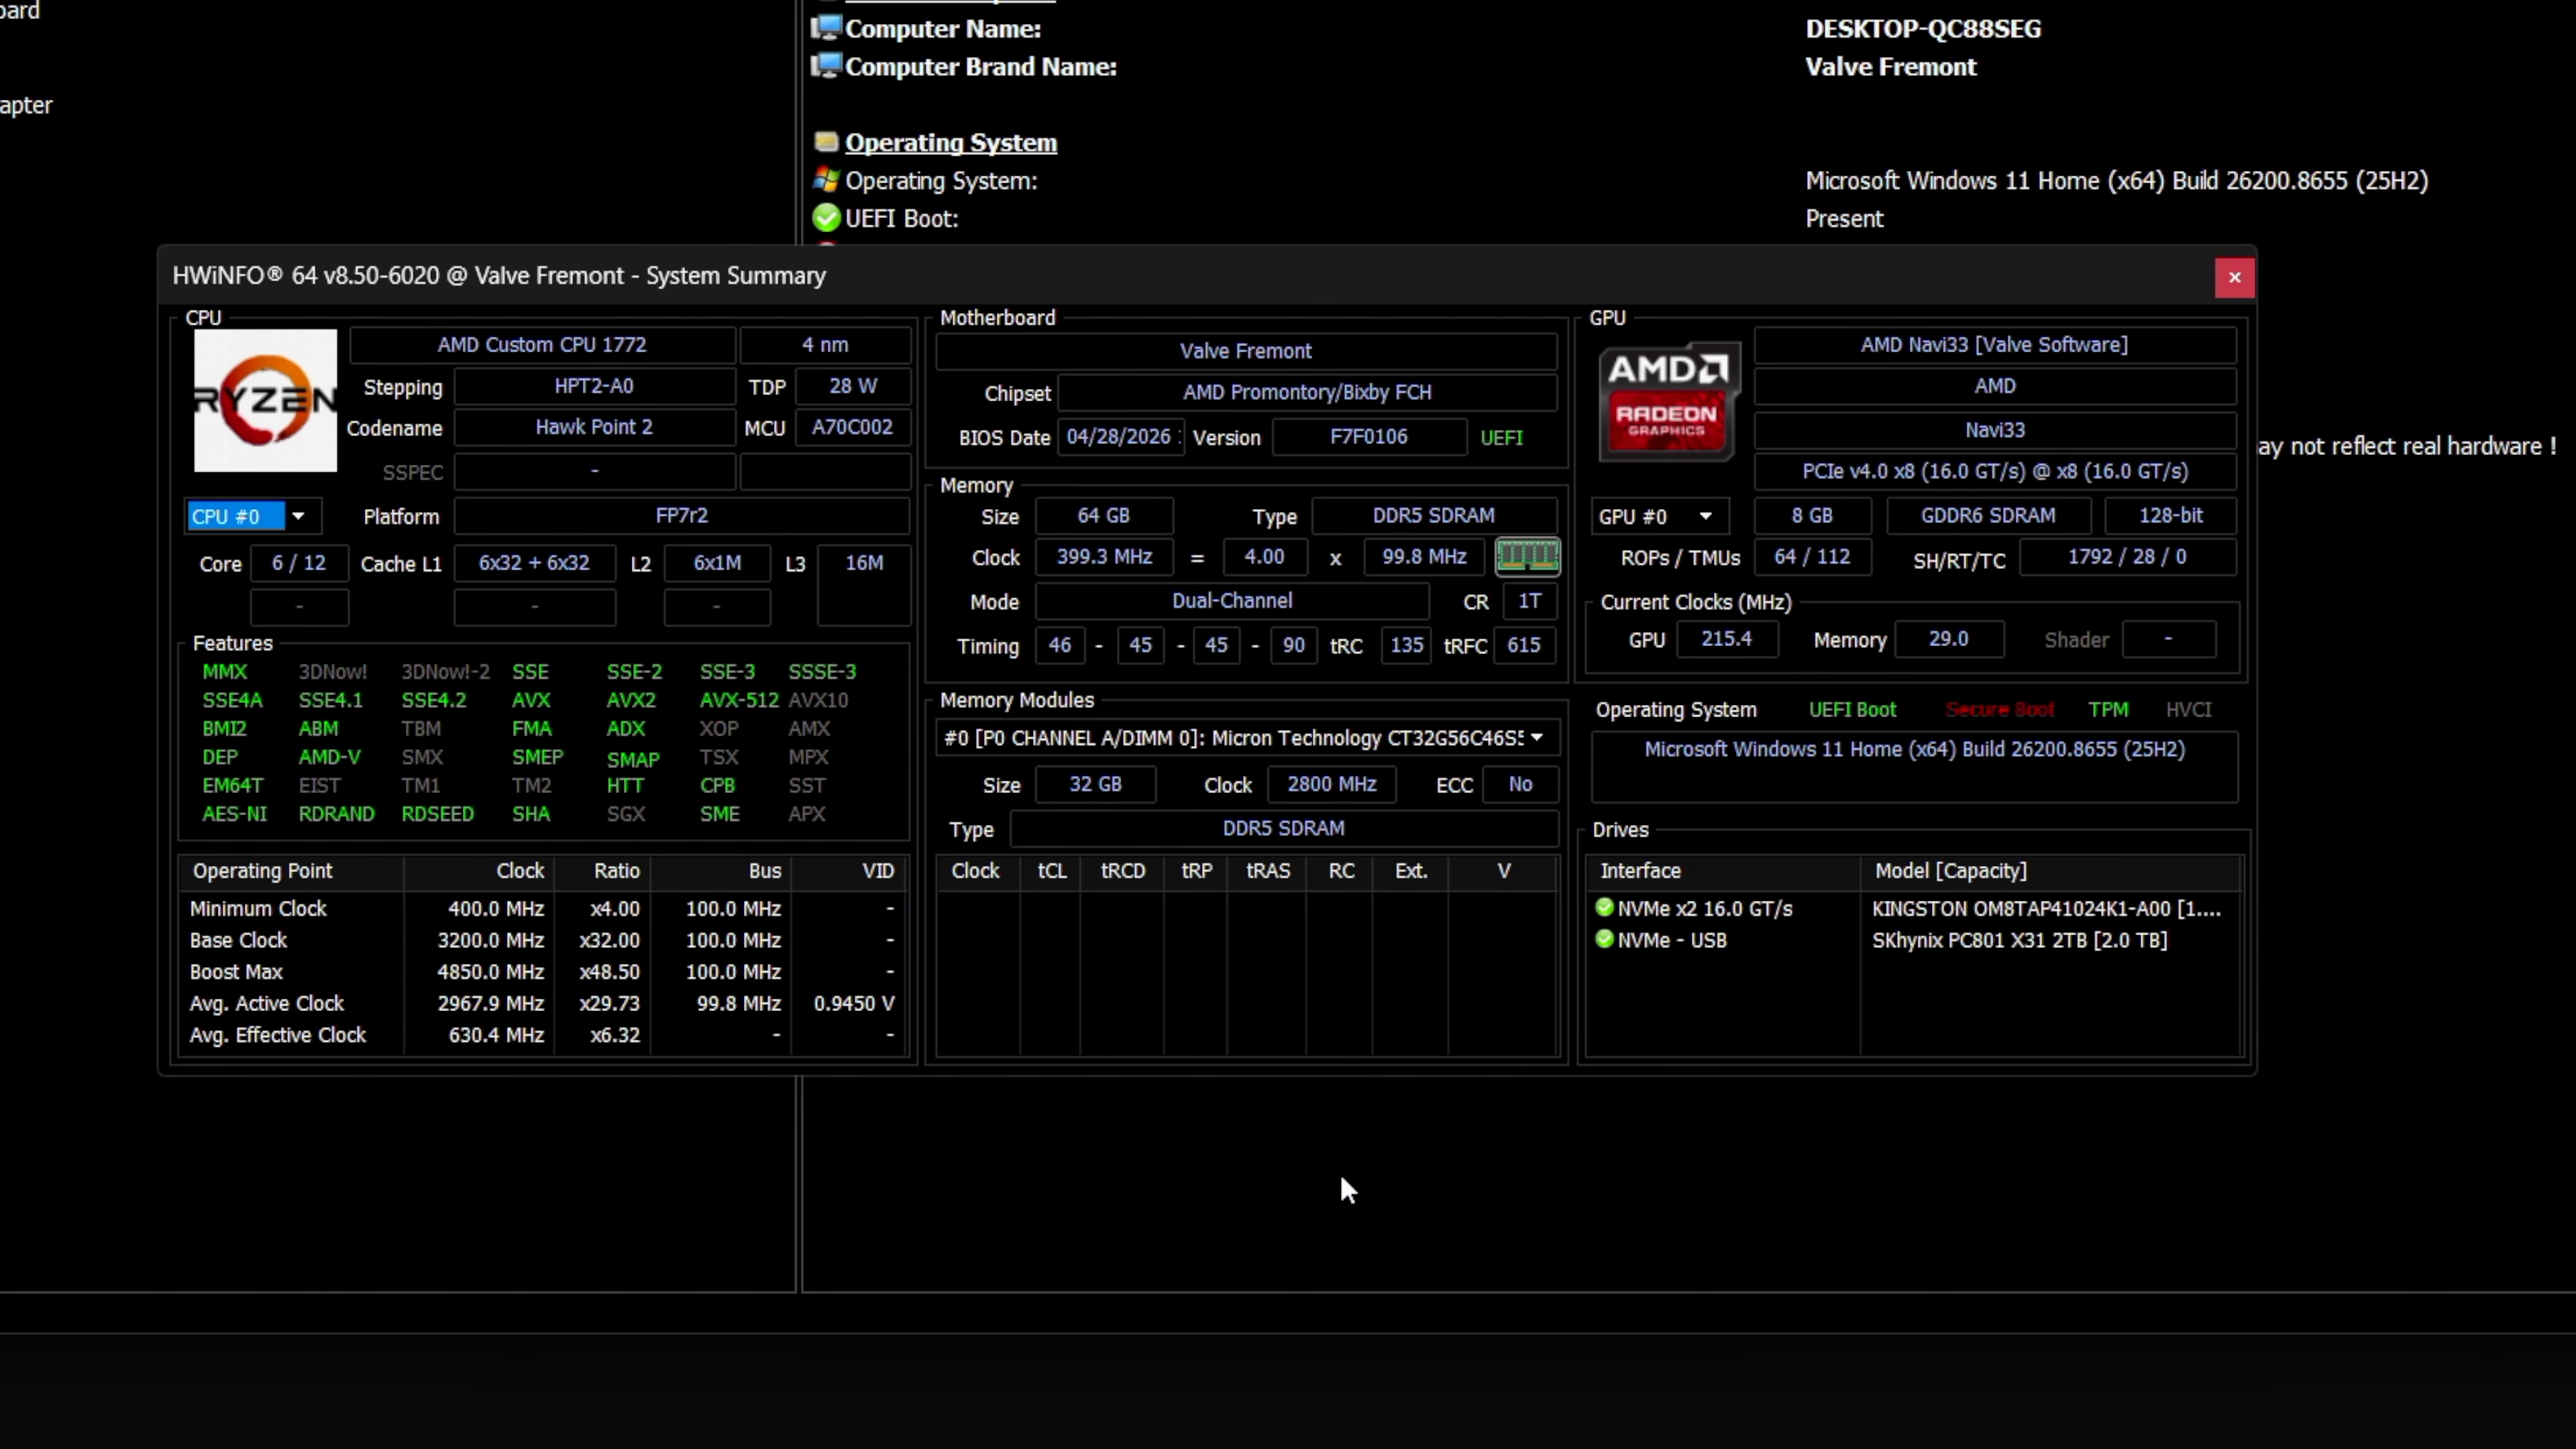The image size is (2576, 1449).
Task: Click the Windows flag icon beside Operating System
Action: point(826,180)
